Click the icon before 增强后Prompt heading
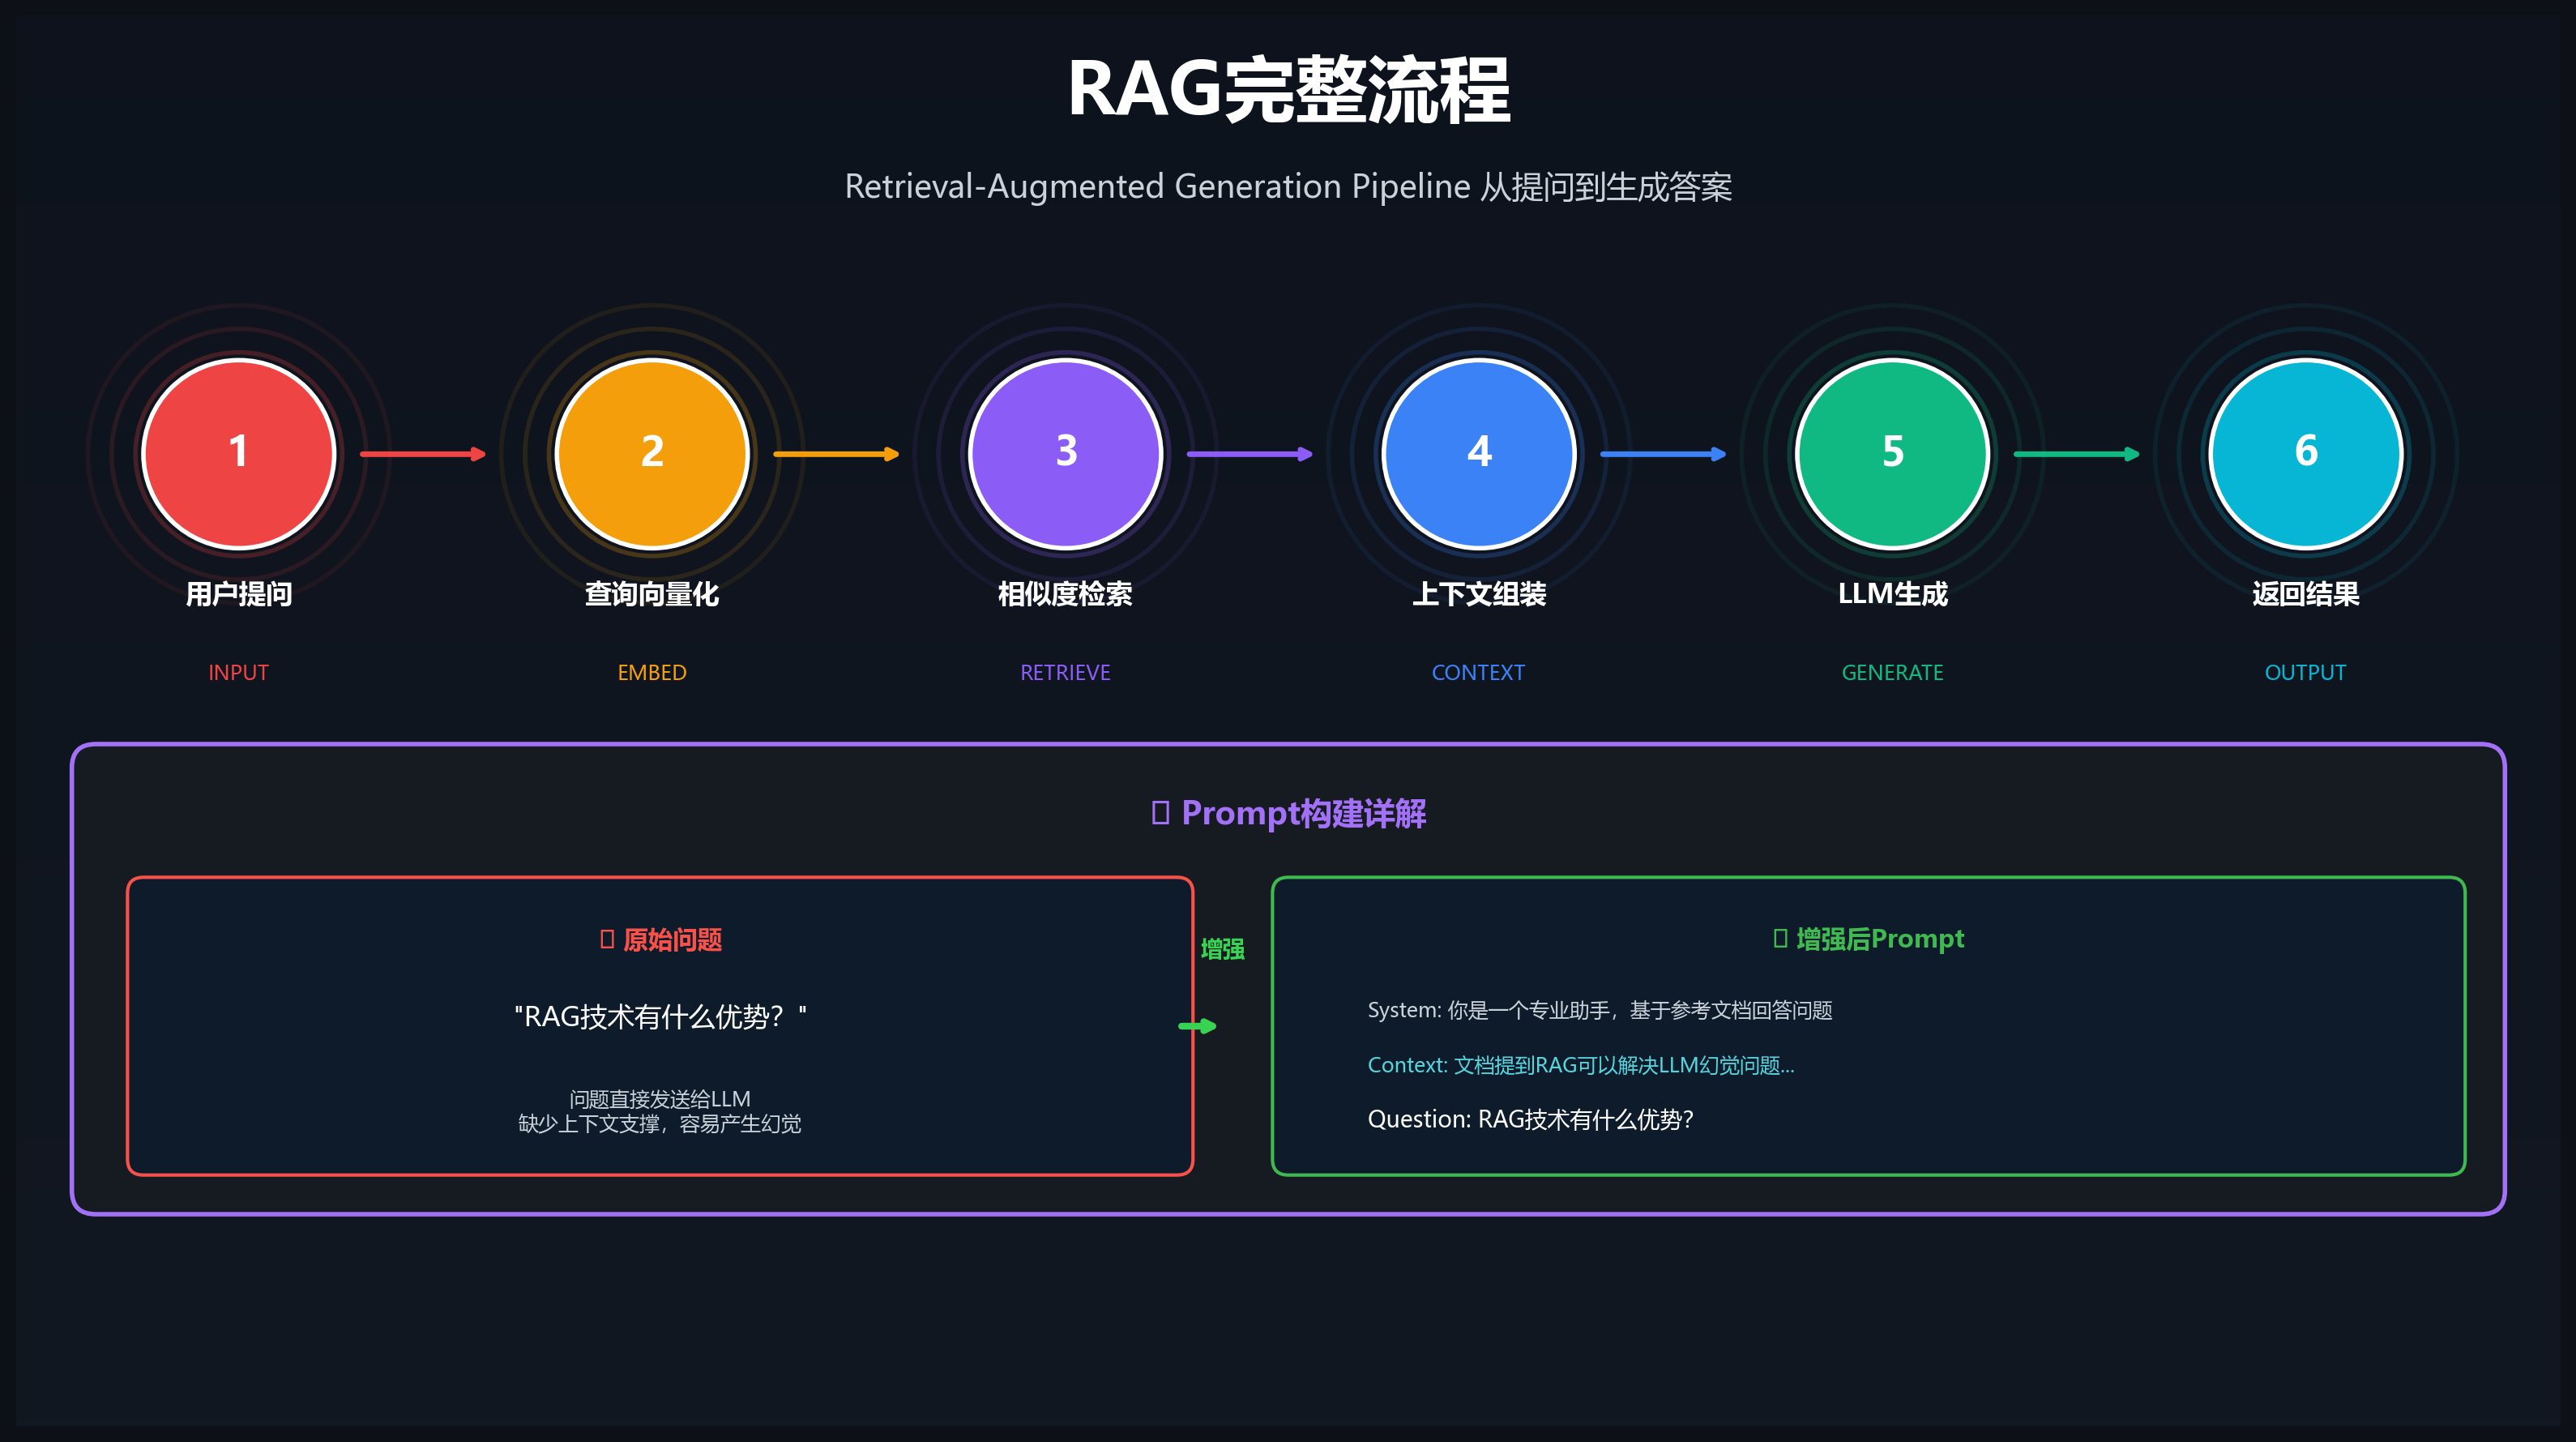Image resolution: width=2576 pixels, height=1442 pixels. [x=1780, y=938]
